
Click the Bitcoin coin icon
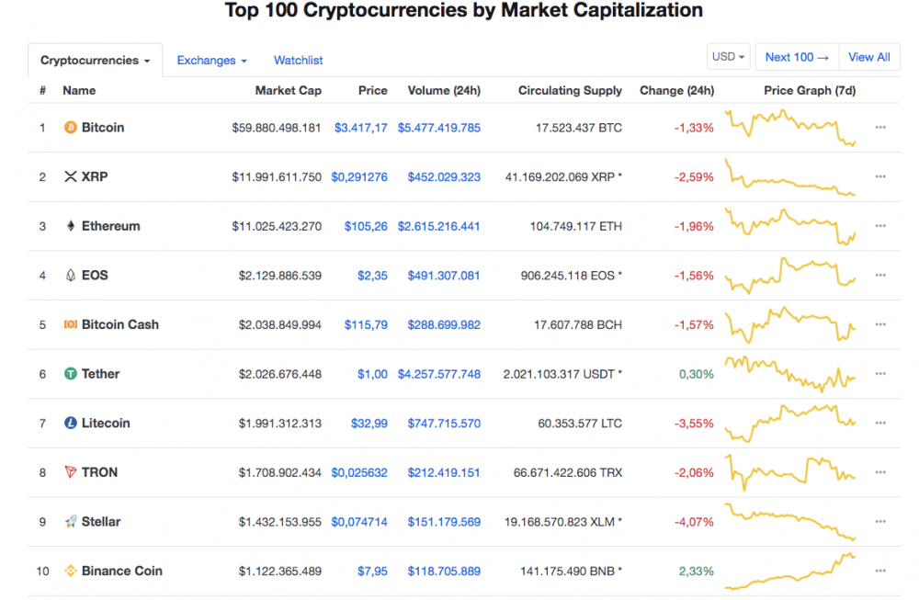tap(70, 128)
